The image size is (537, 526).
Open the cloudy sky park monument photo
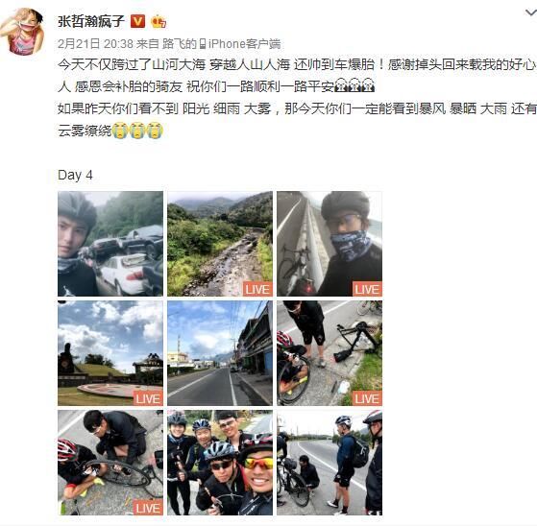tap(110, 353)
